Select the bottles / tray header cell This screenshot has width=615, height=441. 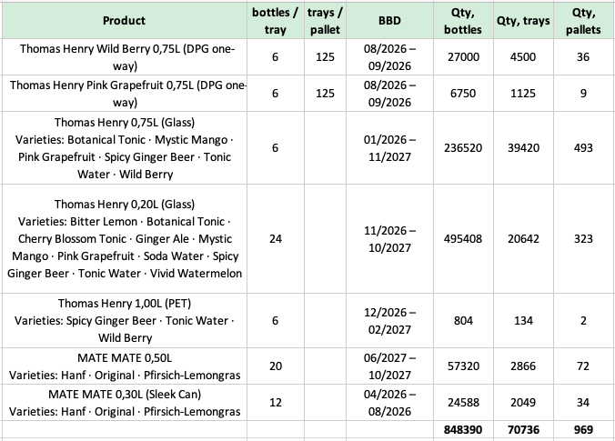[276, 21]
